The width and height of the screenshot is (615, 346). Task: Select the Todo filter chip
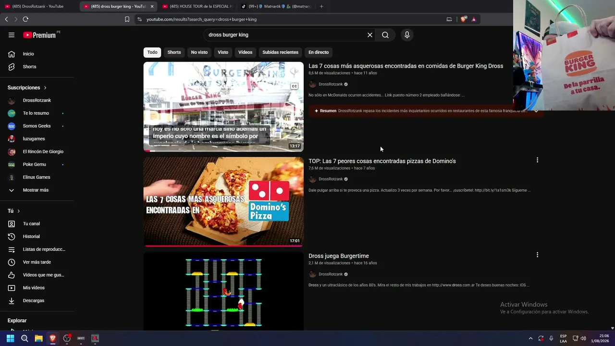tap(152, 52)
